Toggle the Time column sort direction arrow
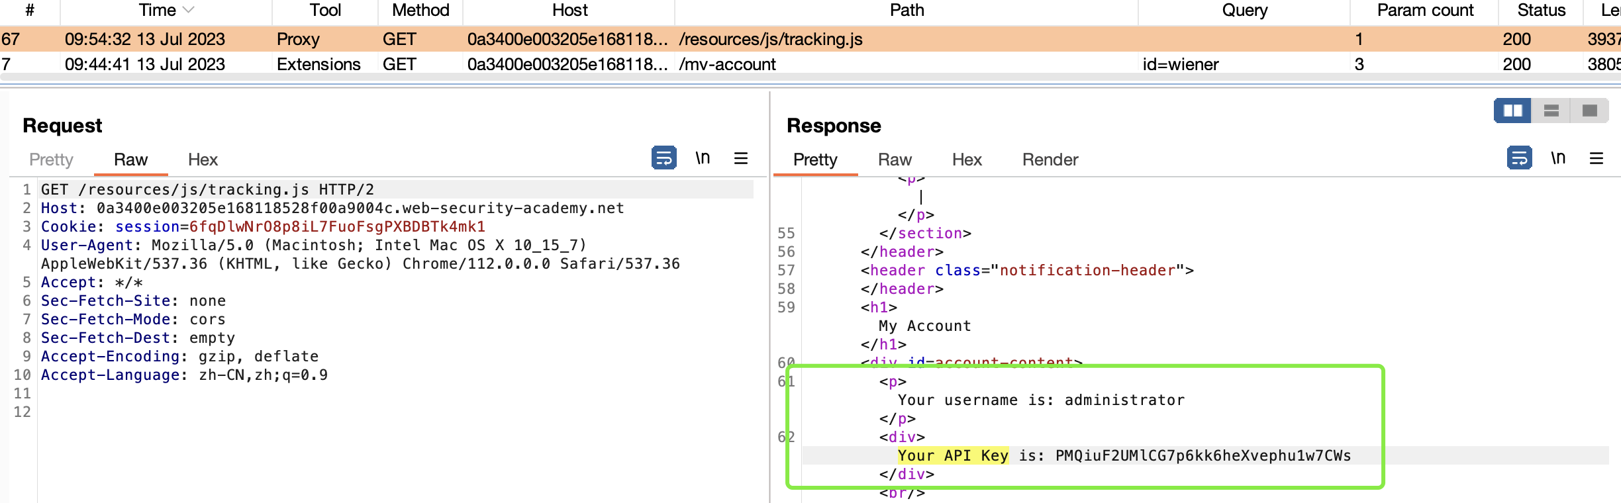This screenshot has width=1621, height=503. 188,10
